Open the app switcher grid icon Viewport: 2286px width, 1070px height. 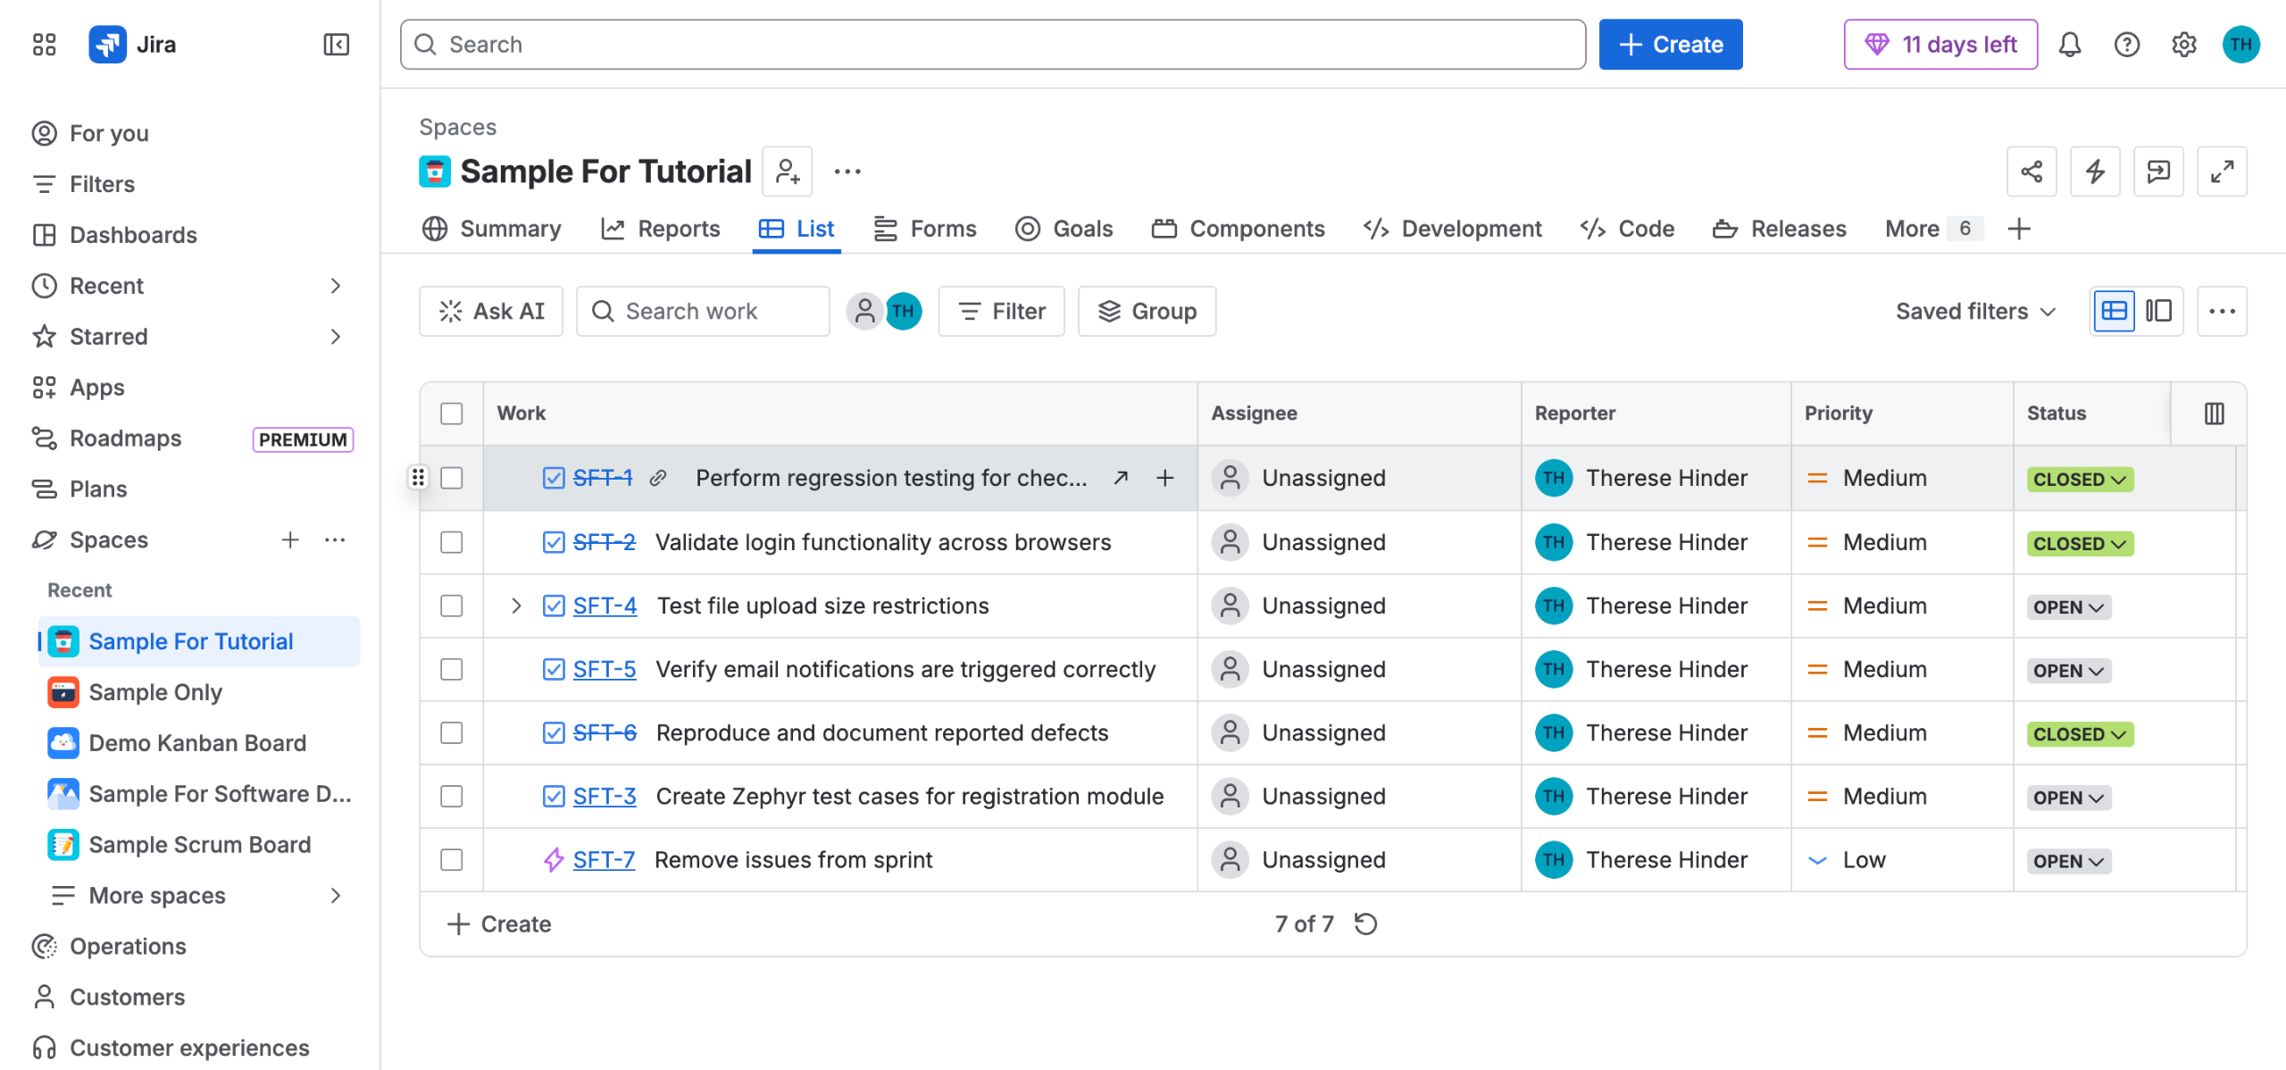pyautogui.click(x=44, y=45)
